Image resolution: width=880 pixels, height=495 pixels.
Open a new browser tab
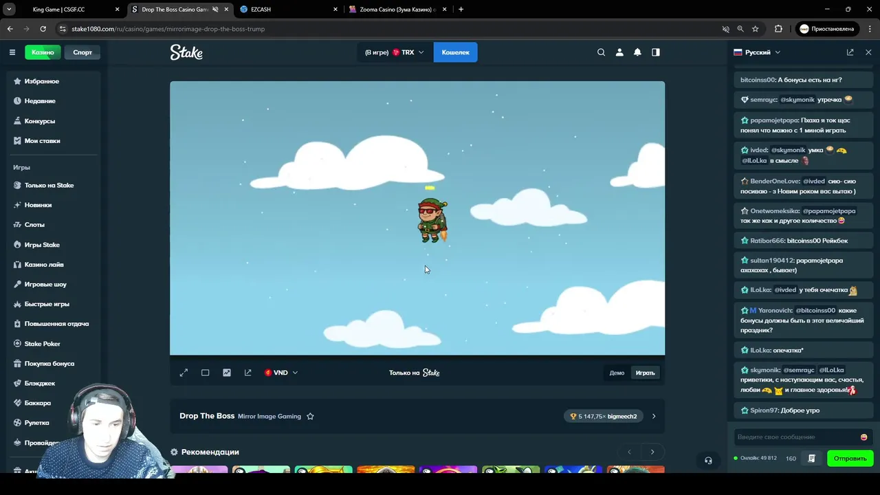click(461, 9)
